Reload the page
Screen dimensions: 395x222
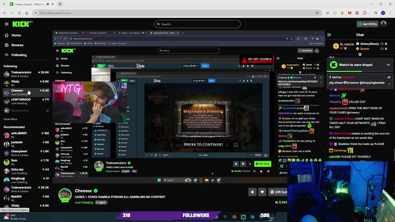[x=19, y=13]
